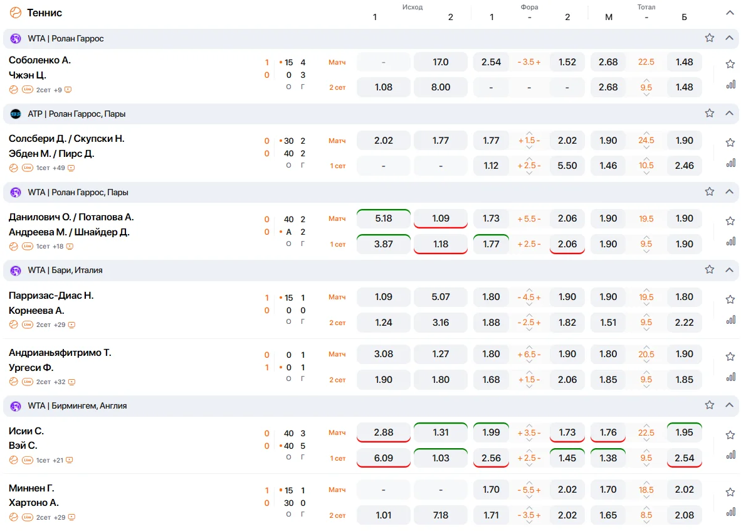Collapse the entire Теннис section
Screen dimensions: 741x531
pyautogui.click(x=729, y=13)
